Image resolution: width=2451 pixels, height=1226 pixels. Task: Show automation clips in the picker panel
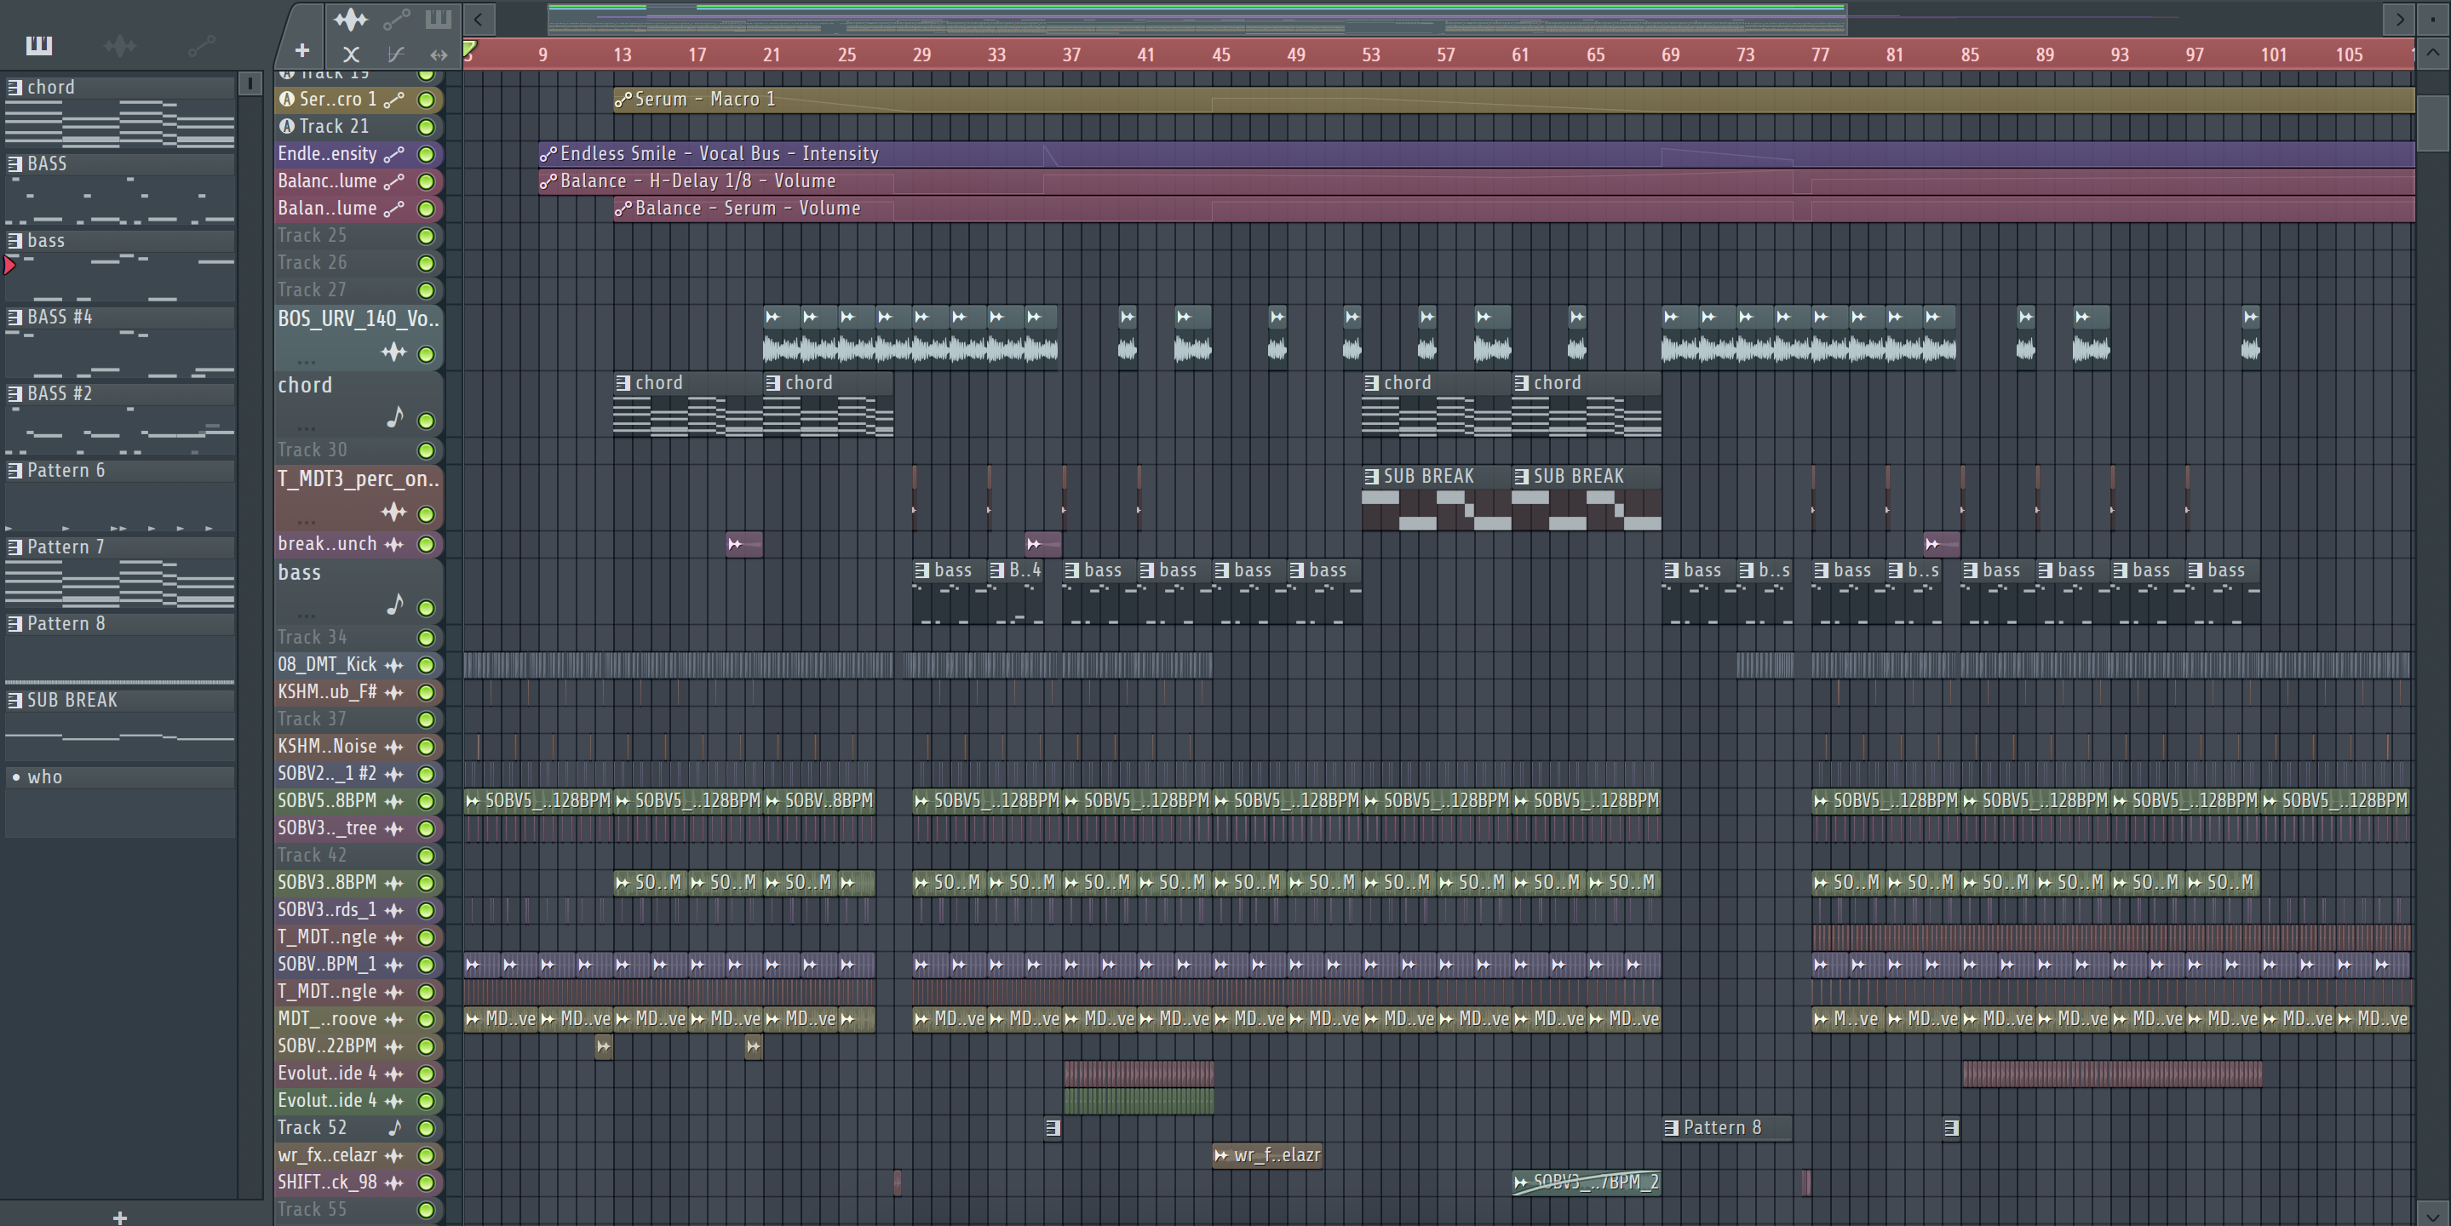[201, 45]
